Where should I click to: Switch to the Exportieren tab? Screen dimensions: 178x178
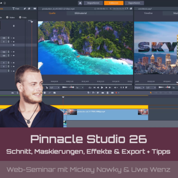click(x=134, y=3)
